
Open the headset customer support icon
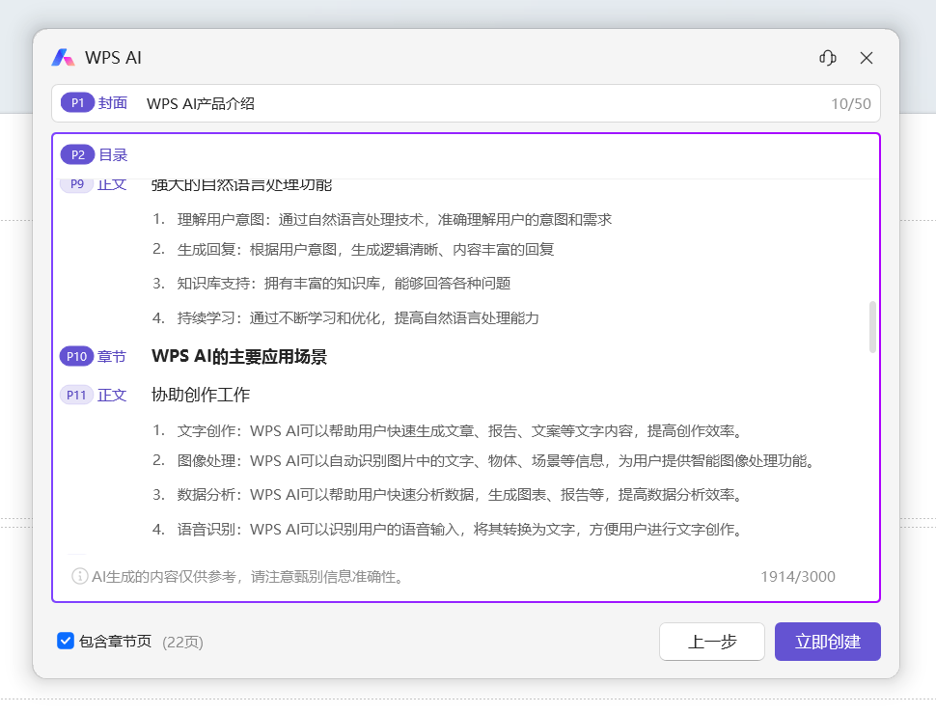pos(827,58)
